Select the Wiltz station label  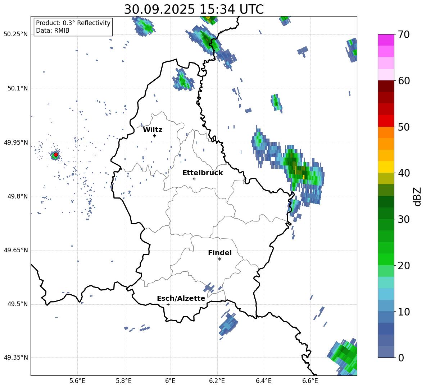click(x=153, y=130)
